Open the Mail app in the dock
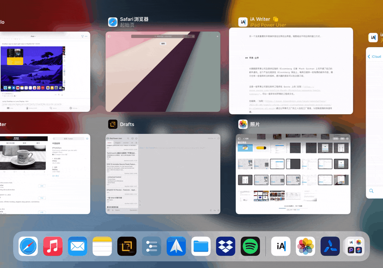Viewport: 383px width, 268px height. [x=77, y=246]
